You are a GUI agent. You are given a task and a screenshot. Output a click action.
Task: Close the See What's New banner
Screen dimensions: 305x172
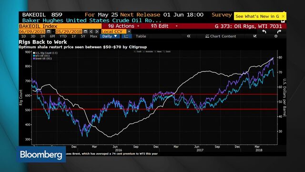(x=283, y=16)
